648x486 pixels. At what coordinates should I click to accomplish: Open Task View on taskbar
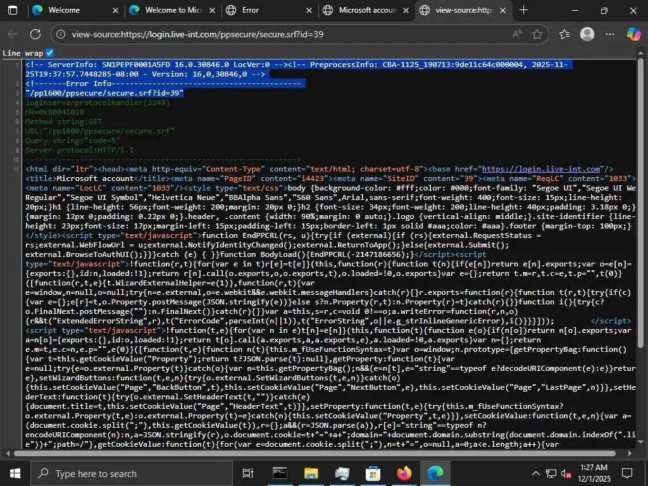(x=248, y=473)
